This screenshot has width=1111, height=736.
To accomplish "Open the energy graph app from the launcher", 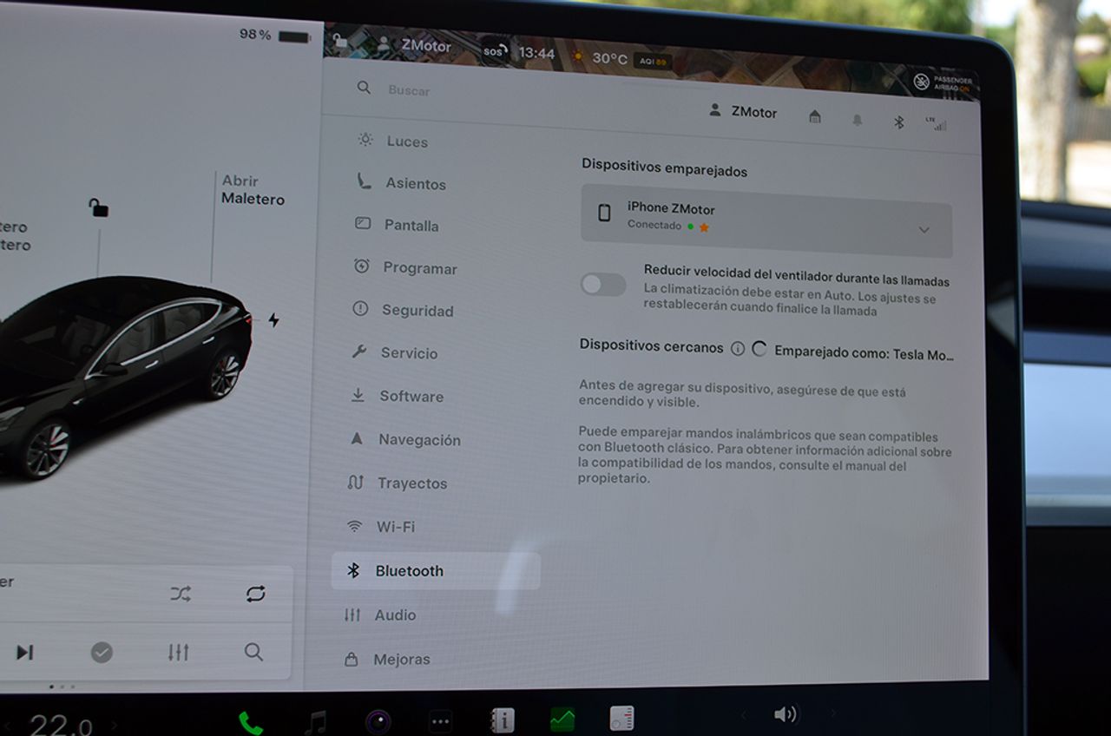I will click(561, 718).
